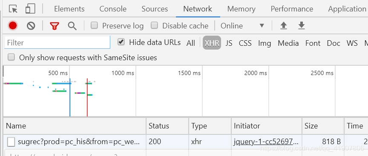The height and width of the screenshot is (156, 368).
Task: Import HAR file with upload arrow
Action: point(284,26)
